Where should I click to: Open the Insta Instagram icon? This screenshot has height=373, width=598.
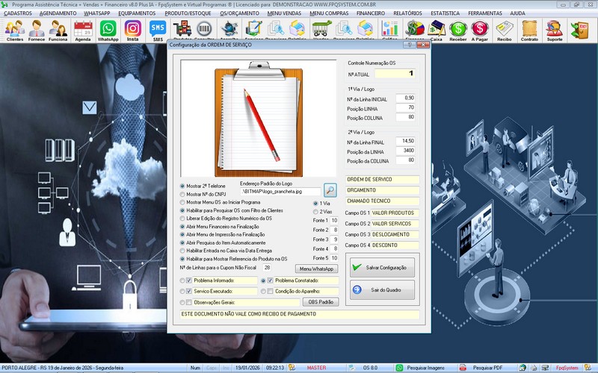pyautogui.click(x=133, y=30)
